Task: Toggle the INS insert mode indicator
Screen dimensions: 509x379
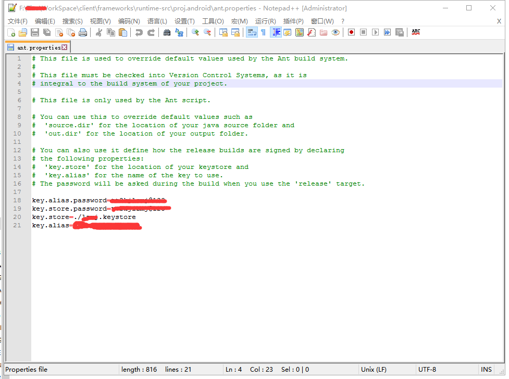Action: coord(486,370)
